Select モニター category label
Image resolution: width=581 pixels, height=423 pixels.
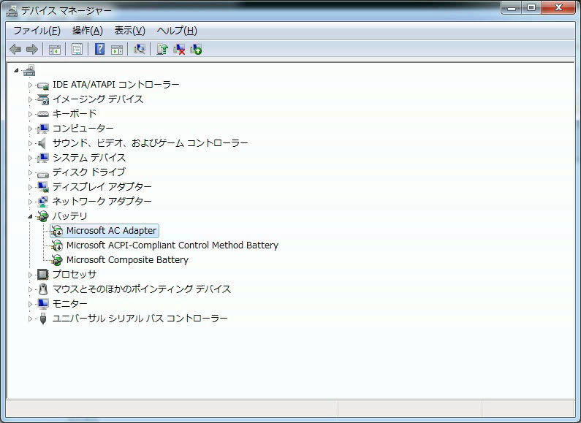coord(70,304)
